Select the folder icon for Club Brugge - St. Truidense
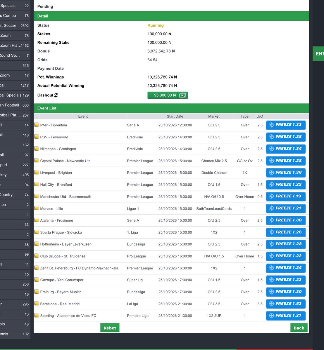324x350 pixels. pyautogui.click(x=37, y=256)
